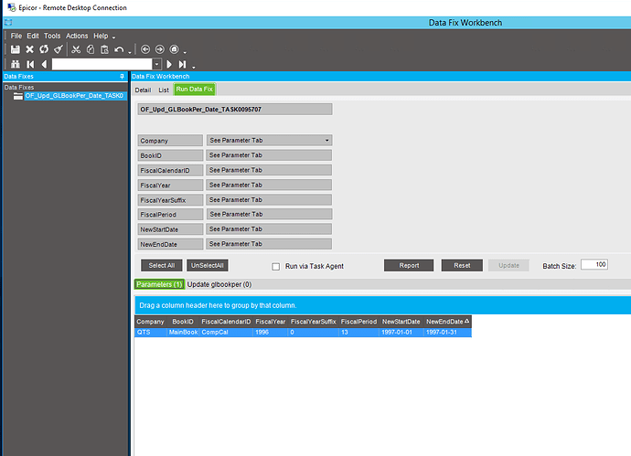Viewport: 631px width, 456px height.
Task: Click the Save disk icon
Action: (16, 49)
